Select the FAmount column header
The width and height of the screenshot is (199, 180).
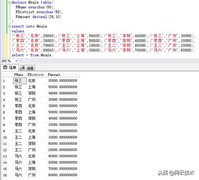coord(54,75)
